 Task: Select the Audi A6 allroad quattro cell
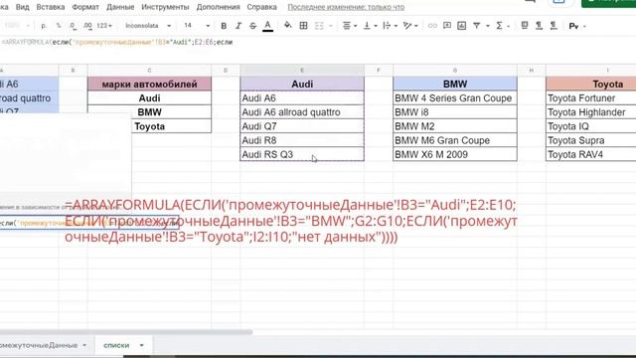[302, 112]
